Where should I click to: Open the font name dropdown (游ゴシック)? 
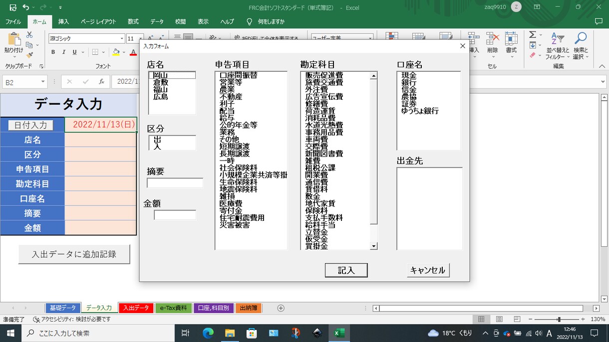click(x=122, y=38)
